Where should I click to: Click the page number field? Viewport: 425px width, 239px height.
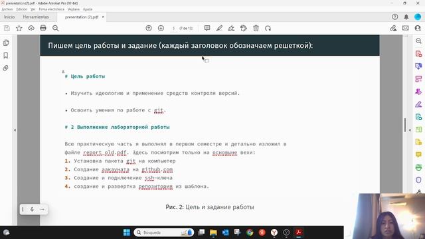click(173, 28)
